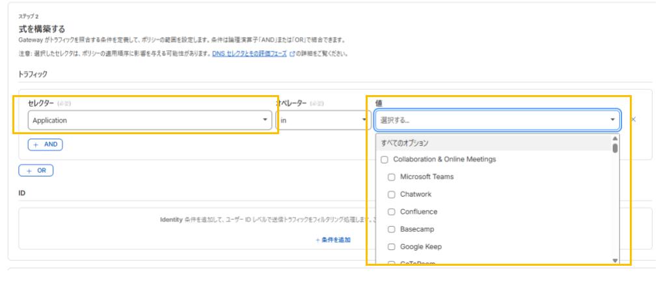Open the 値 dropdown labeled 選択する
663x284 pixels.
497,120
